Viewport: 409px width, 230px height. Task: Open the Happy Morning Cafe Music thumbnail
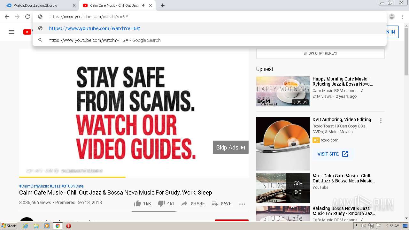click(x=283, y=91)
